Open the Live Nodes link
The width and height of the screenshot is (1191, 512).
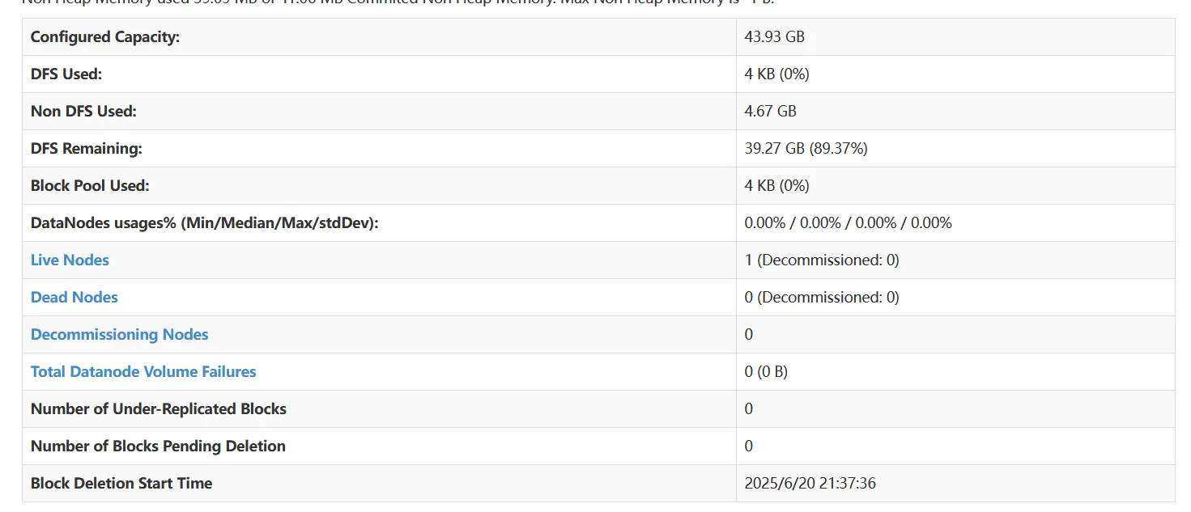pos(70,260)
